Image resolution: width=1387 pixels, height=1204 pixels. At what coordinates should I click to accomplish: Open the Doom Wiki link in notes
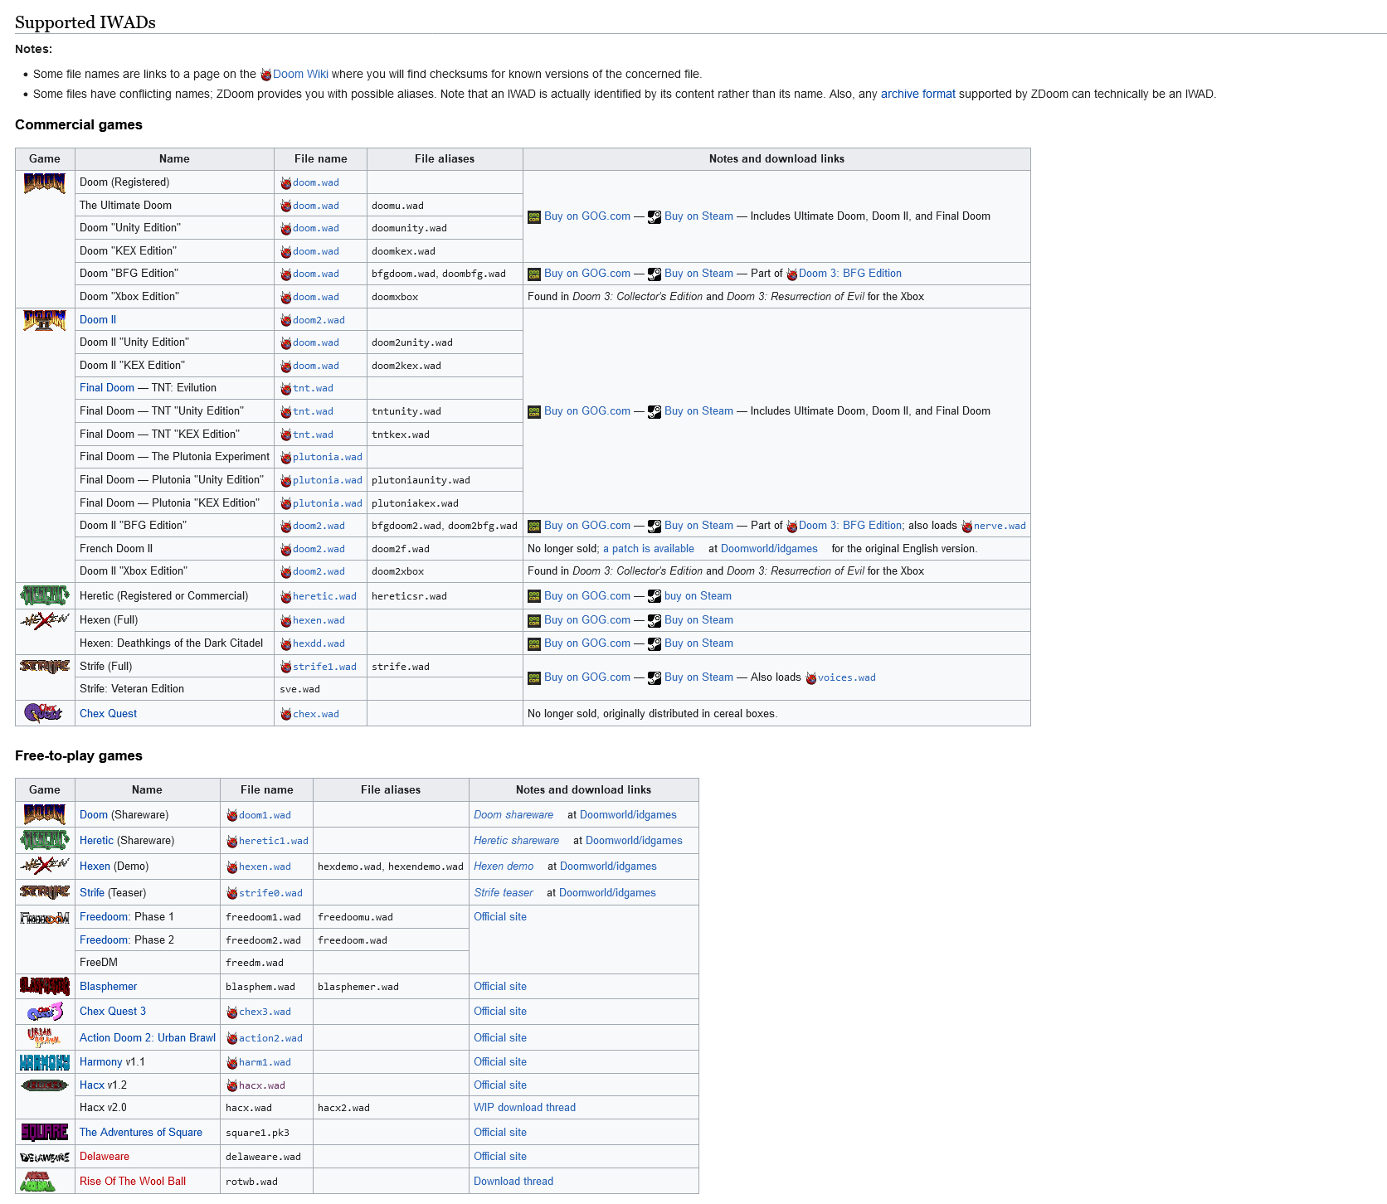coord(300,74)
